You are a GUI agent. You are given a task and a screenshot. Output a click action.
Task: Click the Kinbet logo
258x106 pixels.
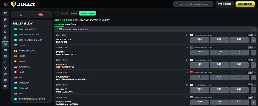[23, 4]
